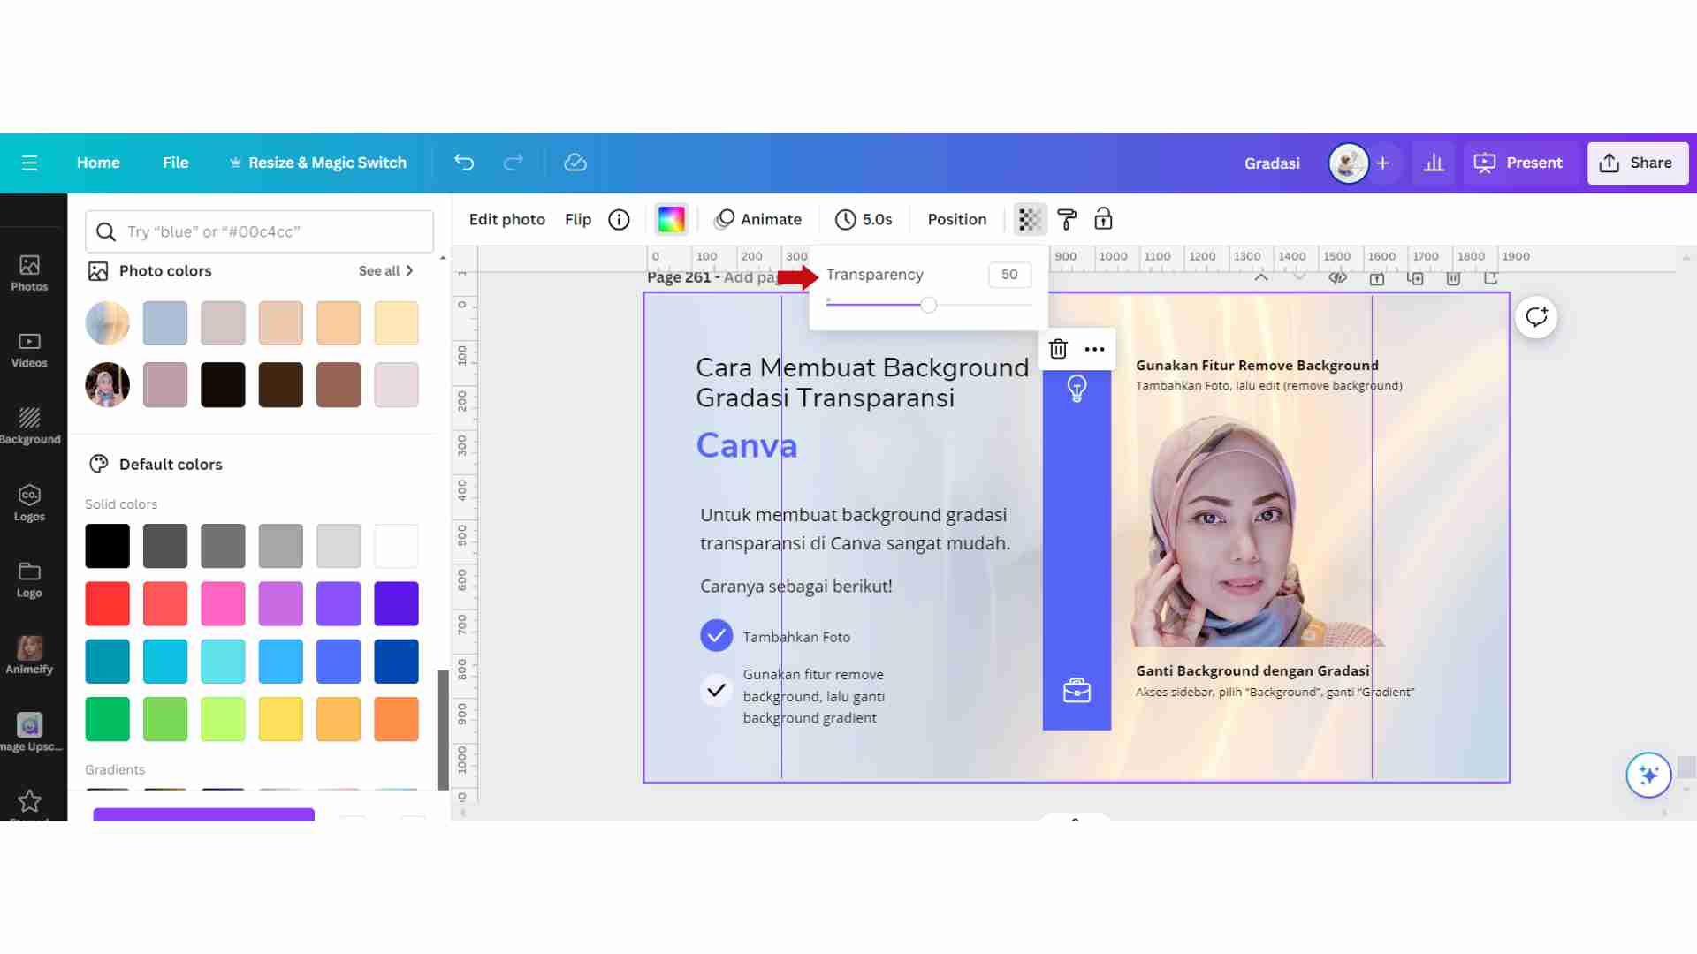This screenshot has width=1697, height=954.
Task: Open the Image Upscaler app
Action: [31, 732]
